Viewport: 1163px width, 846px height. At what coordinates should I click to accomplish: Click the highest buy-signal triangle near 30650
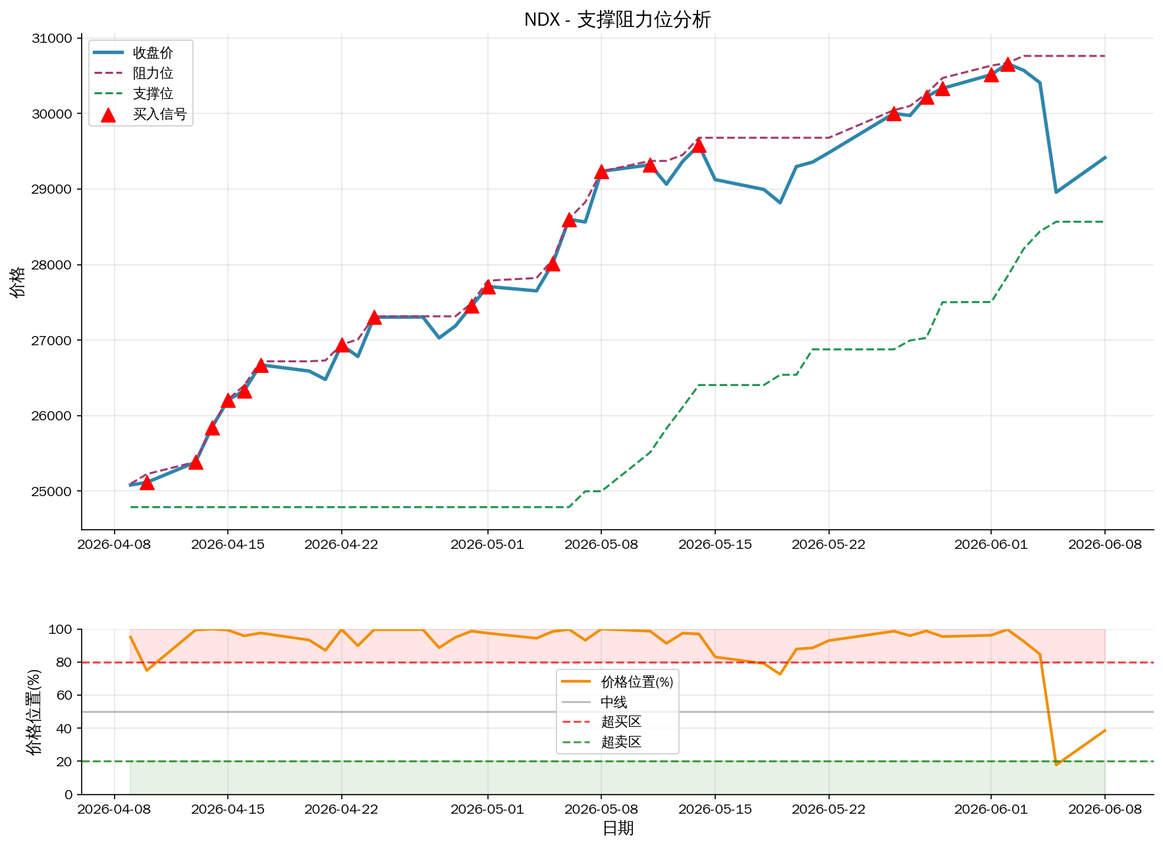coord(1008,64)
